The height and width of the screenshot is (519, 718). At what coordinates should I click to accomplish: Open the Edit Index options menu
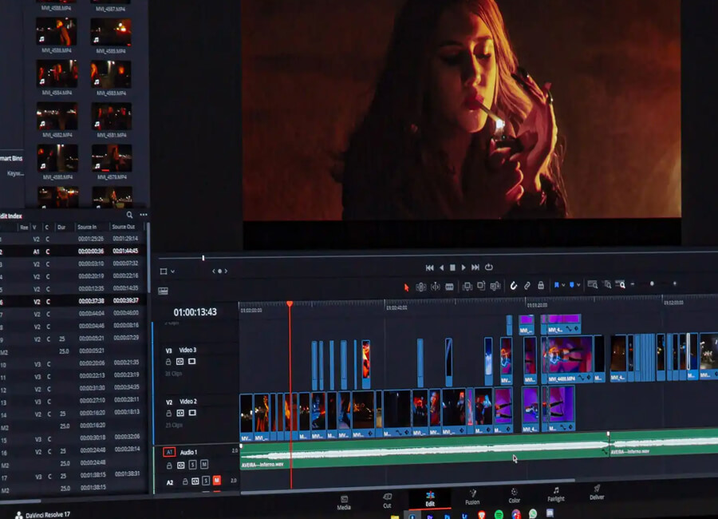[x=144, y=215]
